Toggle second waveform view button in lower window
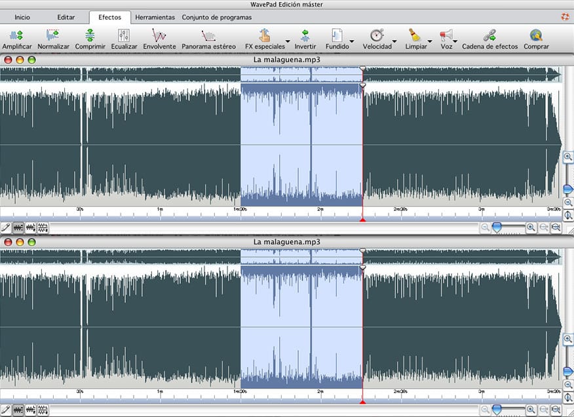This screenshot has height=417, width=574. (30, 410)
